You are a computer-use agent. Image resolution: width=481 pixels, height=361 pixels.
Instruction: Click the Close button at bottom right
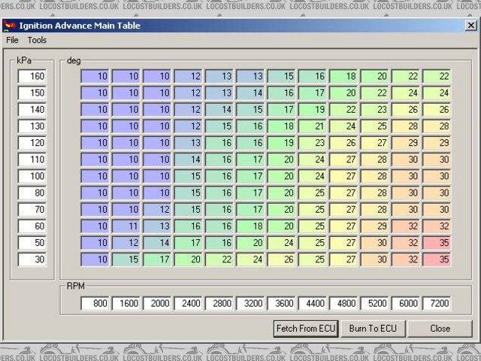point(440,329)
